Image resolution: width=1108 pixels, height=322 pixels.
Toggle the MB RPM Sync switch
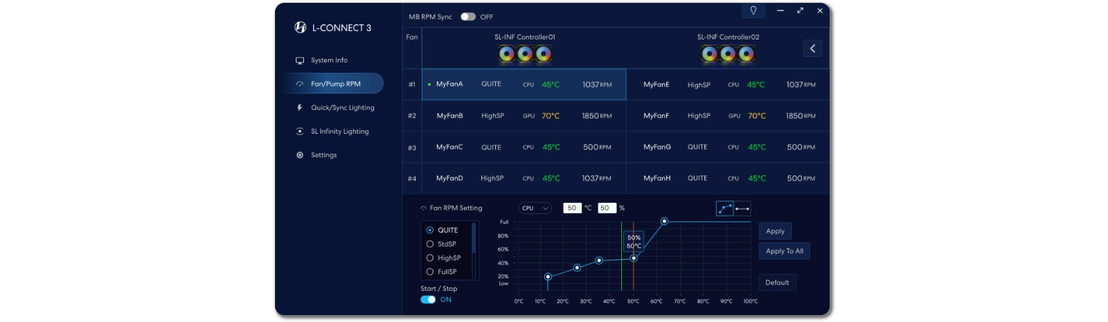(468, 17)
